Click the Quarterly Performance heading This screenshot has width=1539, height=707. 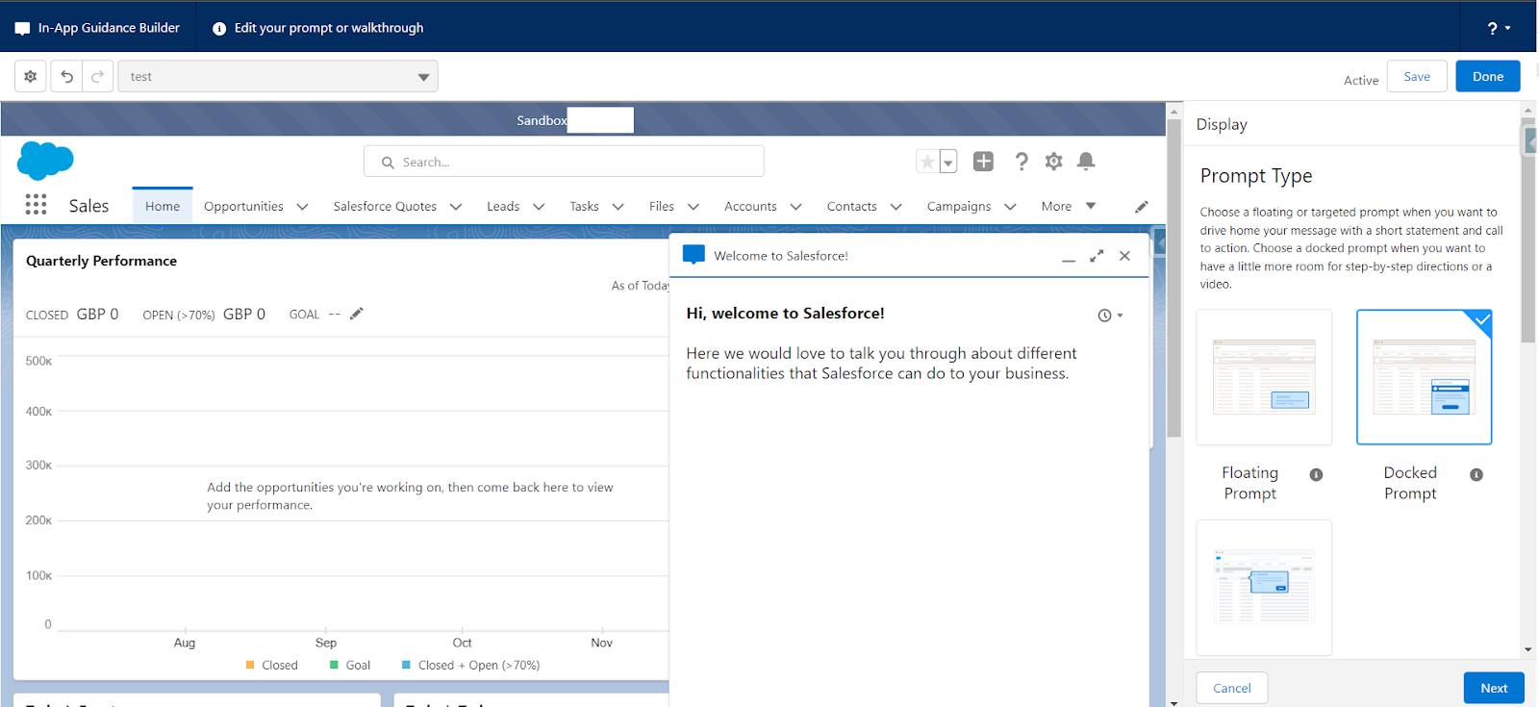[101, 261]
